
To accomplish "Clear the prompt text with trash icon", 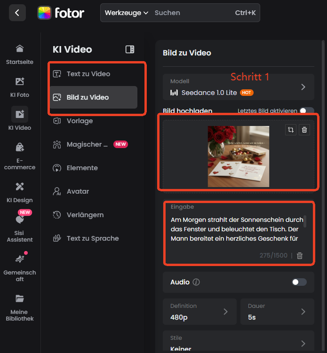I will coord(300,256).
